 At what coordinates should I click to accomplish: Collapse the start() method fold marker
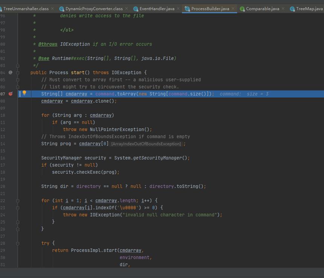pos(18,73)
